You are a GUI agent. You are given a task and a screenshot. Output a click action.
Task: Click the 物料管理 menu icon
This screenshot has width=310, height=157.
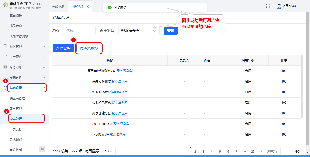(x=5, y=46)
